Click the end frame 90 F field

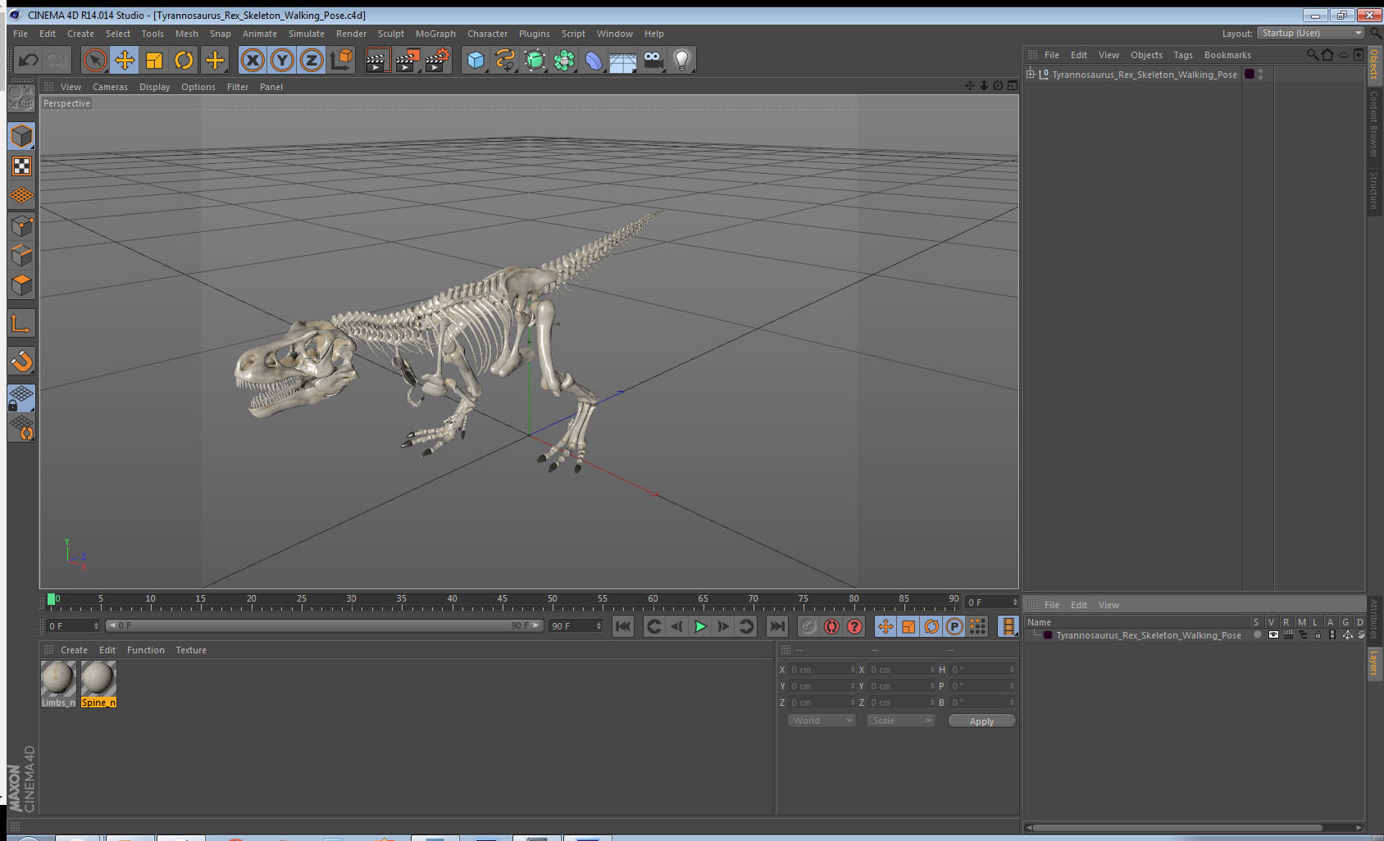click(x=576, y=626)
